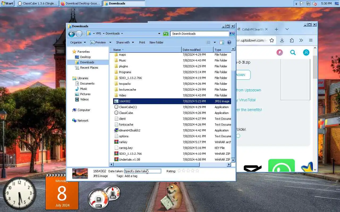This screenshot has width=340, height=212.
Task: Sort files by Type column header
Action: (222, 50)
